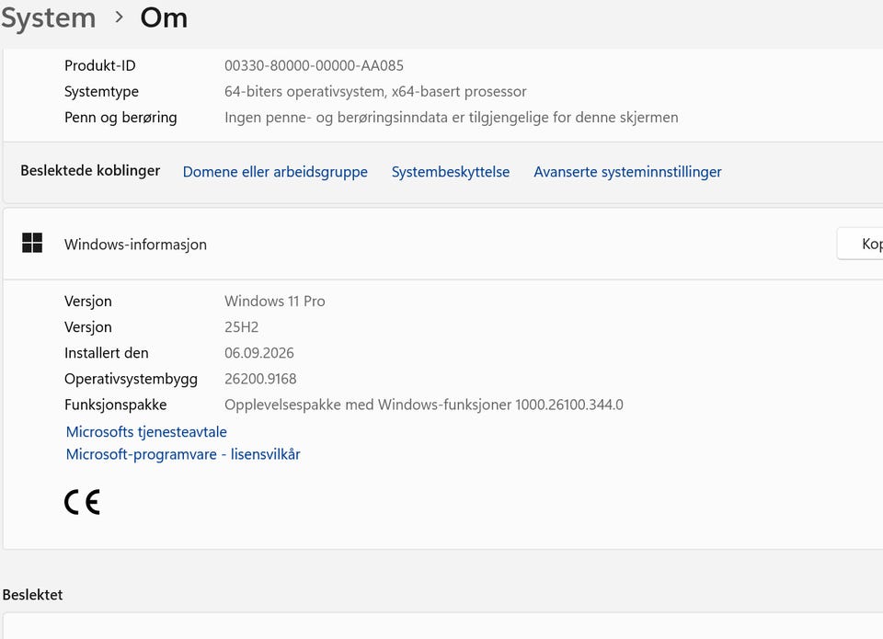This screenshot has height=639, width=883.
Task: Select the OS build number 26200.9168
Action: point(260,379)
